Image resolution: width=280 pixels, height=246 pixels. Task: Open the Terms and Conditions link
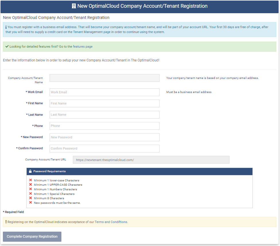tap(111, 222)
